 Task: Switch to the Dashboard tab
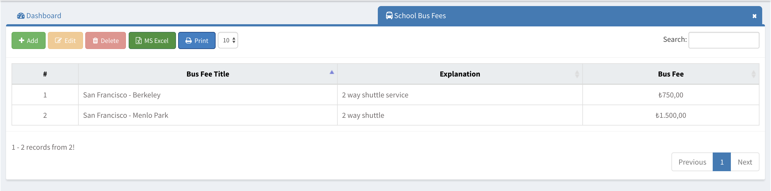point(43,16)
